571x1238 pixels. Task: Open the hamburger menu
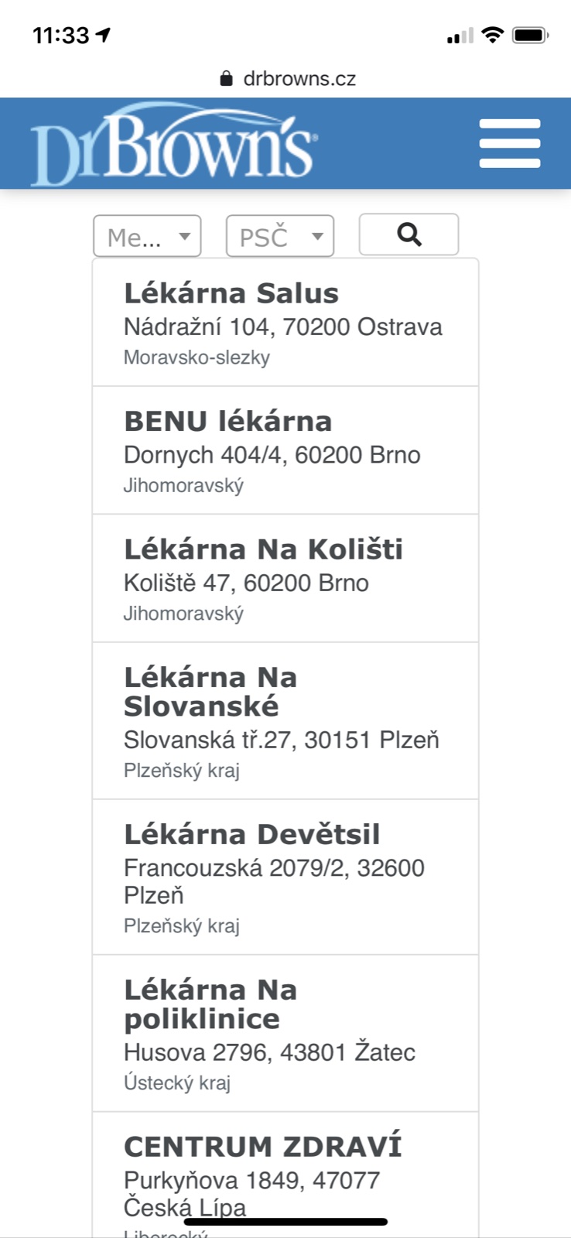pyautogui.click(x=509, y=143)
